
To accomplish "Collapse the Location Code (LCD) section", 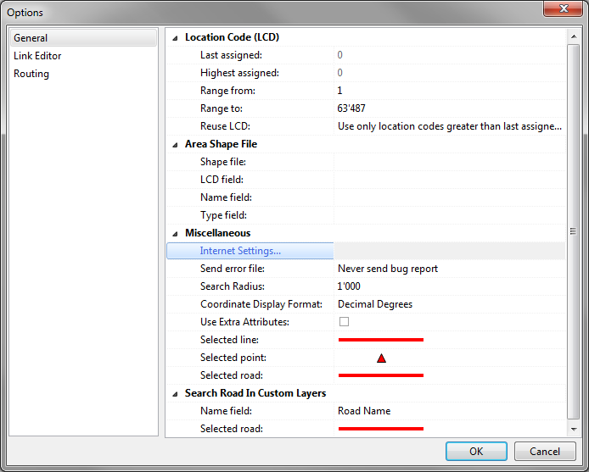I will click(176, 38).
